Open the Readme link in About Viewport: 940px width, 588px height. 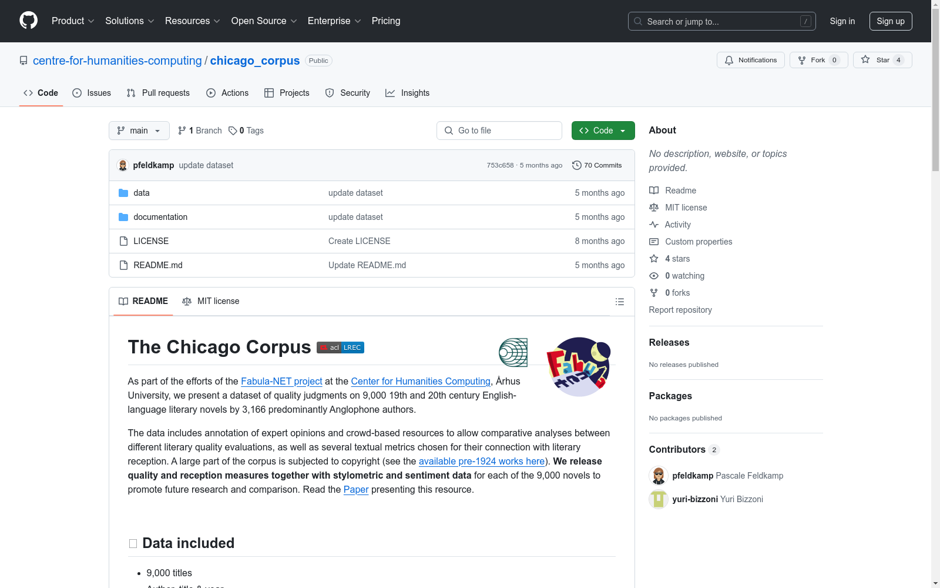click(x=673, y=191)
